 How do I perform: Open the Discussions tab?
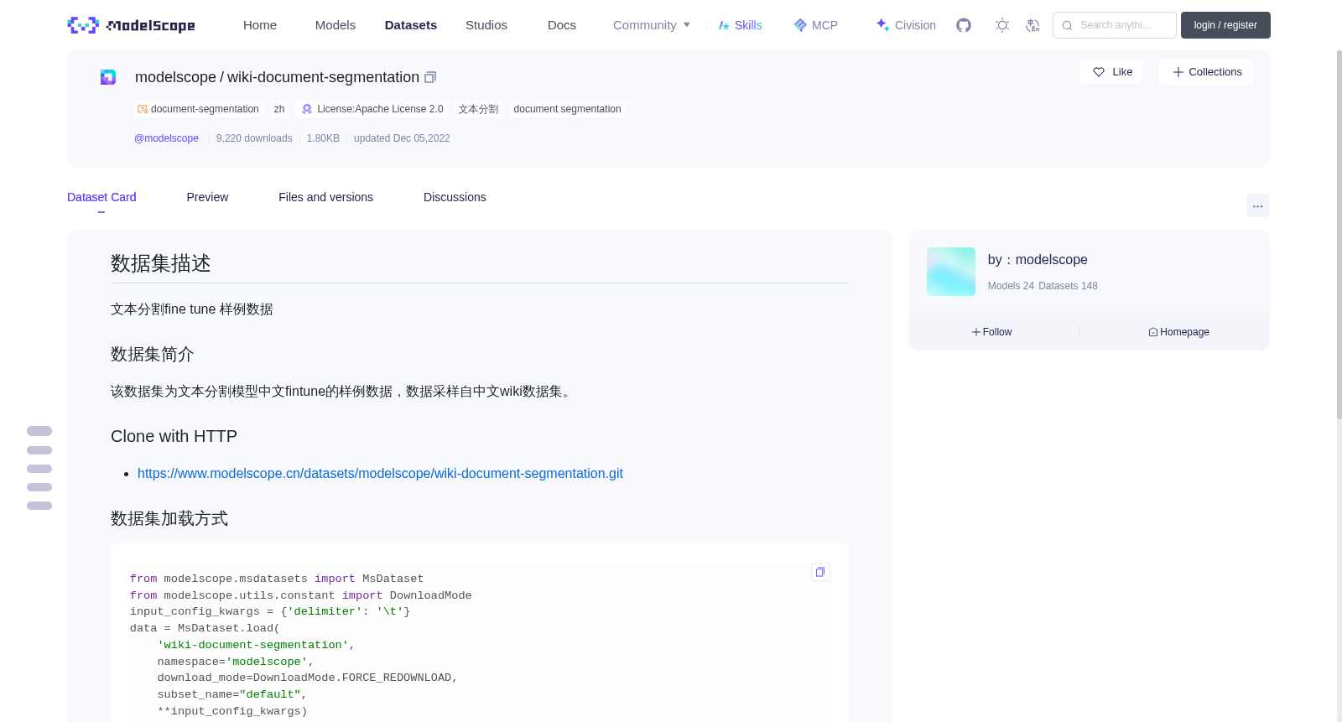(x=455, y=197)
